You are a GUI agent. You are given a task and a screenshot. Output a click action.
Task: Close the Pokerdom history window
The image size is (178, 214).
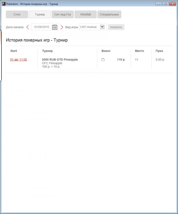coord(173,4)
